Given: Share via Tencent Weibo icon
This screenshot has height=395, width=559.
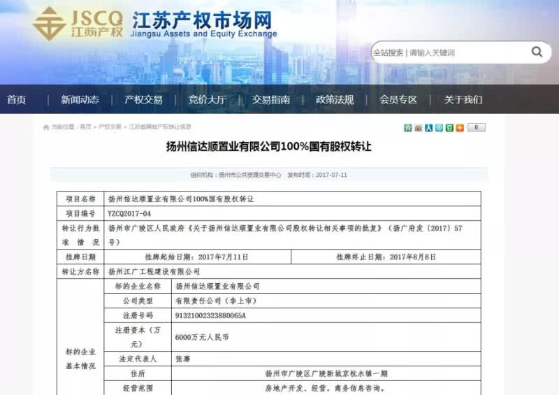Looking at the screenshot, I should [439, 127].
